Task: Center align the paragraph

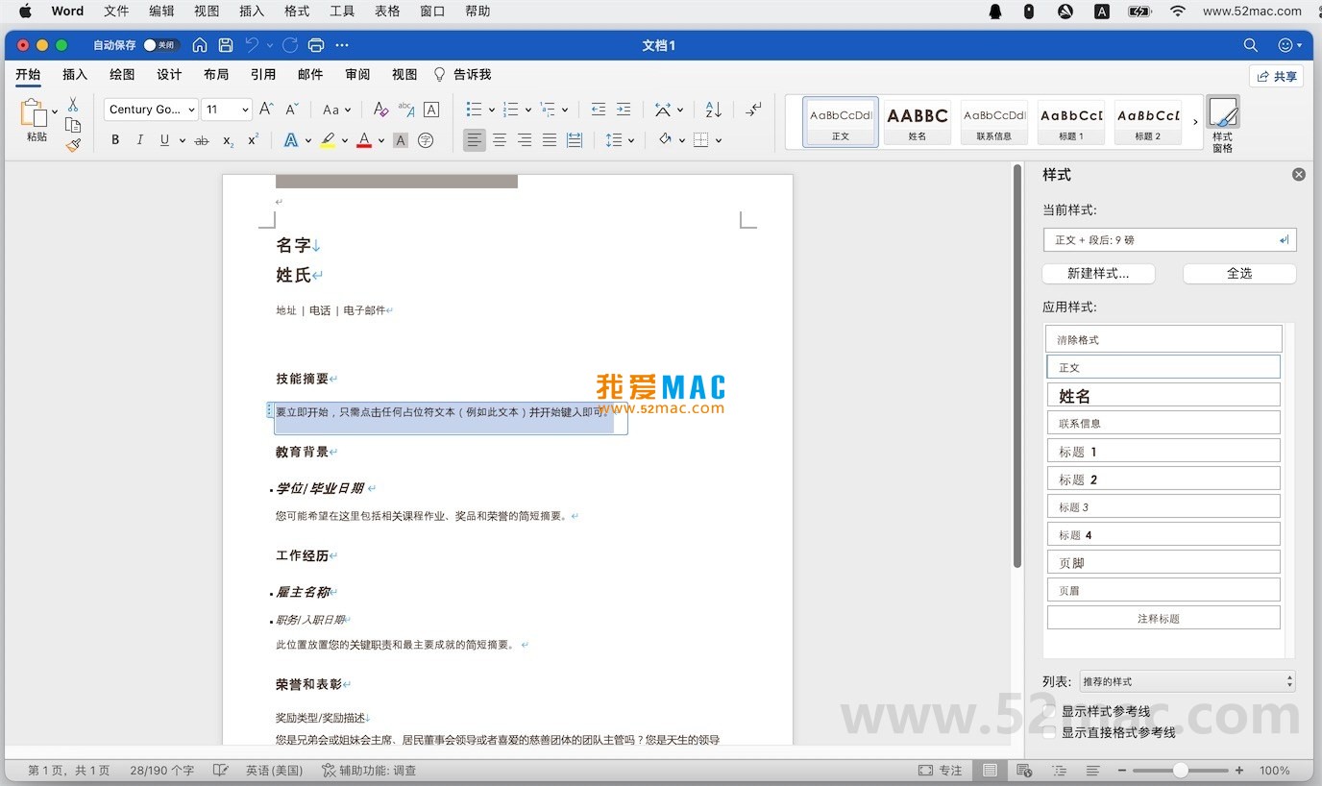Action: click(x=500, y=140)
